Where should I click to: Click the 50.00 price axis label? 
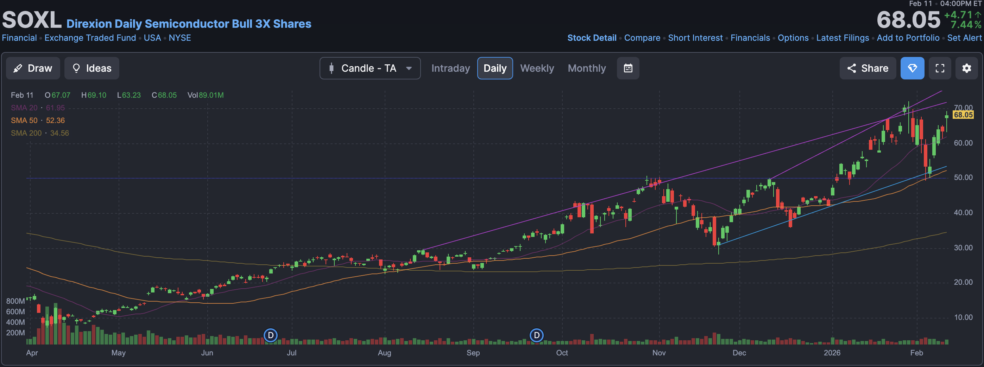click(x=963, y=178)
